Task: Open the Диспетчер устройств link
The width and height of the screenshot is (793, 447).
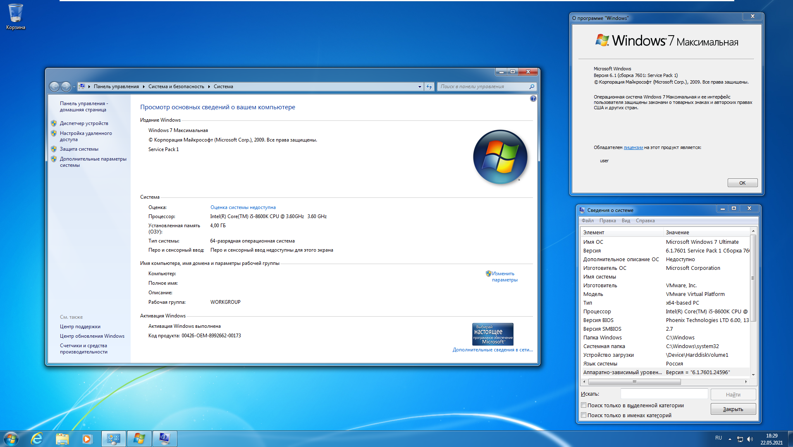Action: [x=84, y=123]
